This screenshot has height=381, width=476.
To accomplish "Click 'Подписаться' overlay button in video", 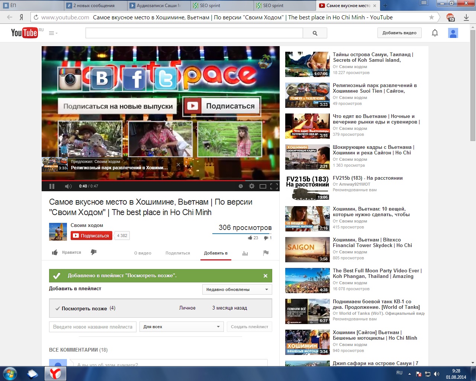I will [222, 106].
